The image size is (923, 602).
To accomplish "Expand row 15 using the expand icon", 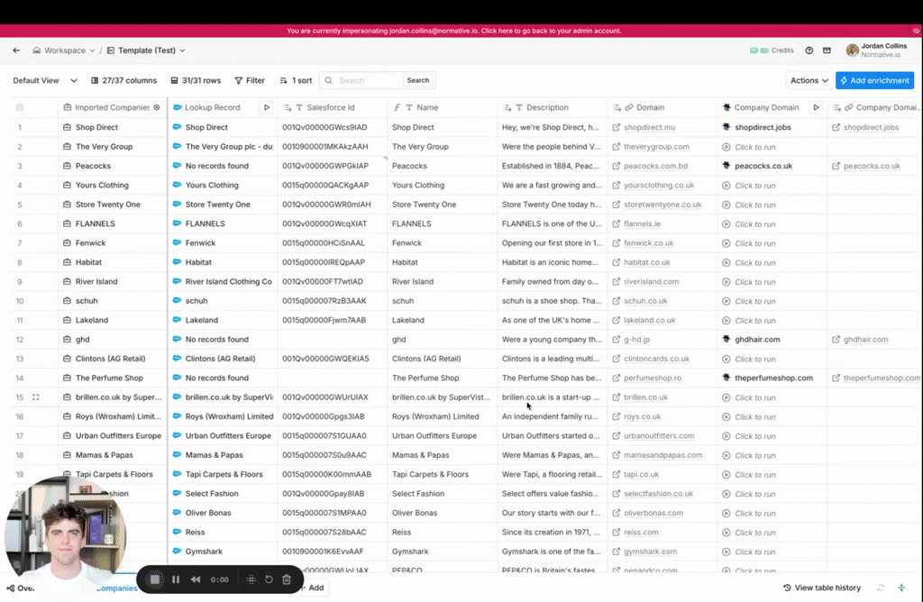I will click(x=36, y=397).
